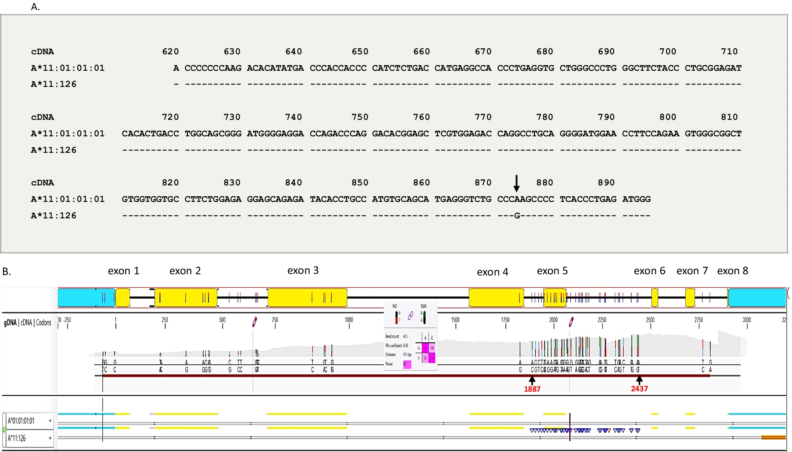Click ruler position 1750
The image size is (792, 452).
coord(505,320)
